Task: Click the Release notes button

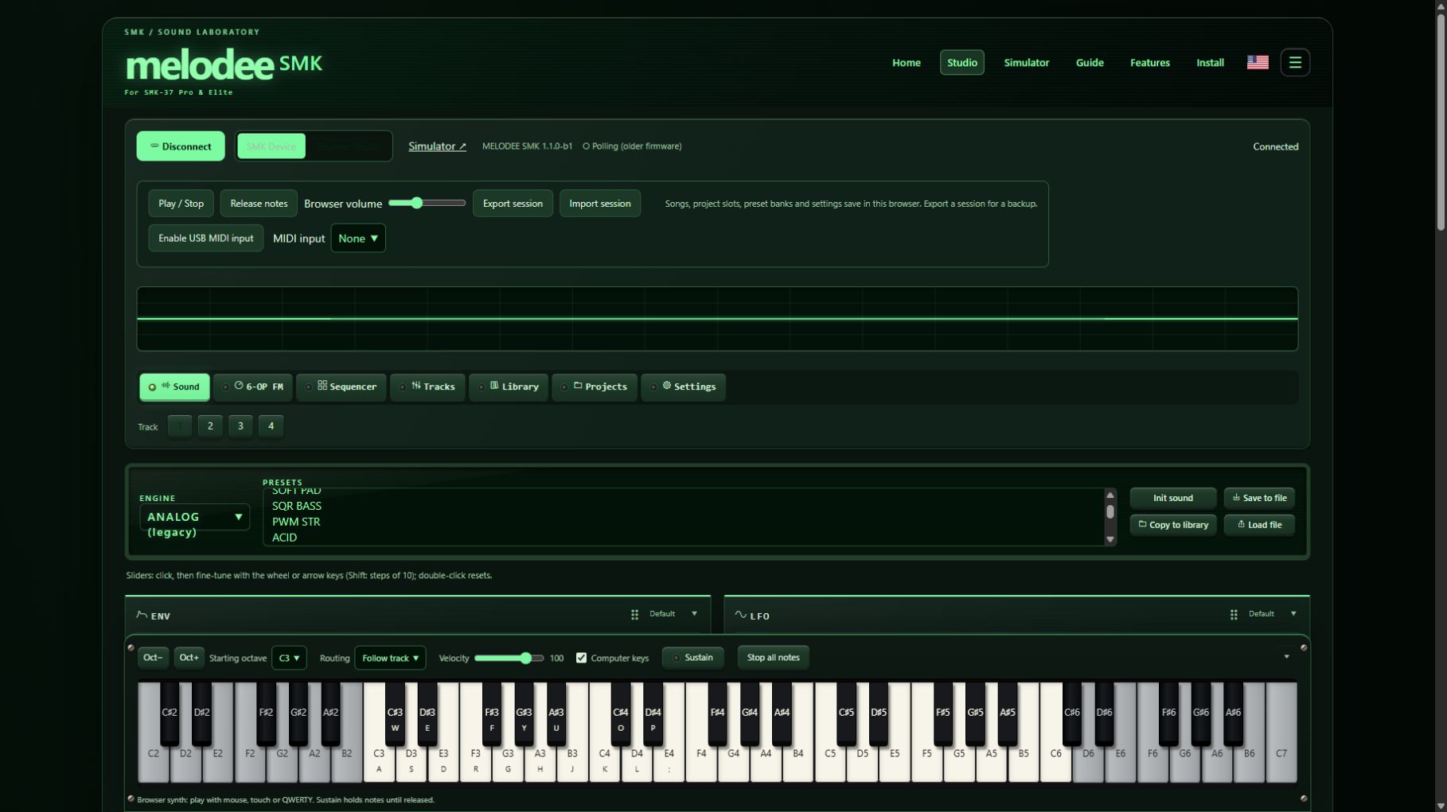Action: tap(259, 204)
